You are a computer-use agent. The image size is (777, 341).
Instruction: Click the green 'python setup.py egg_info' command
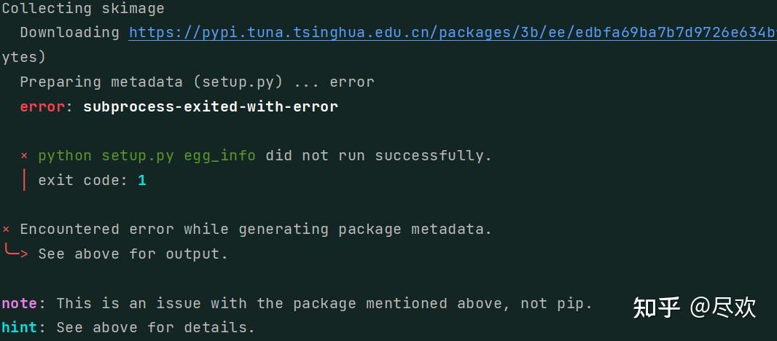[x=147, y=156]
